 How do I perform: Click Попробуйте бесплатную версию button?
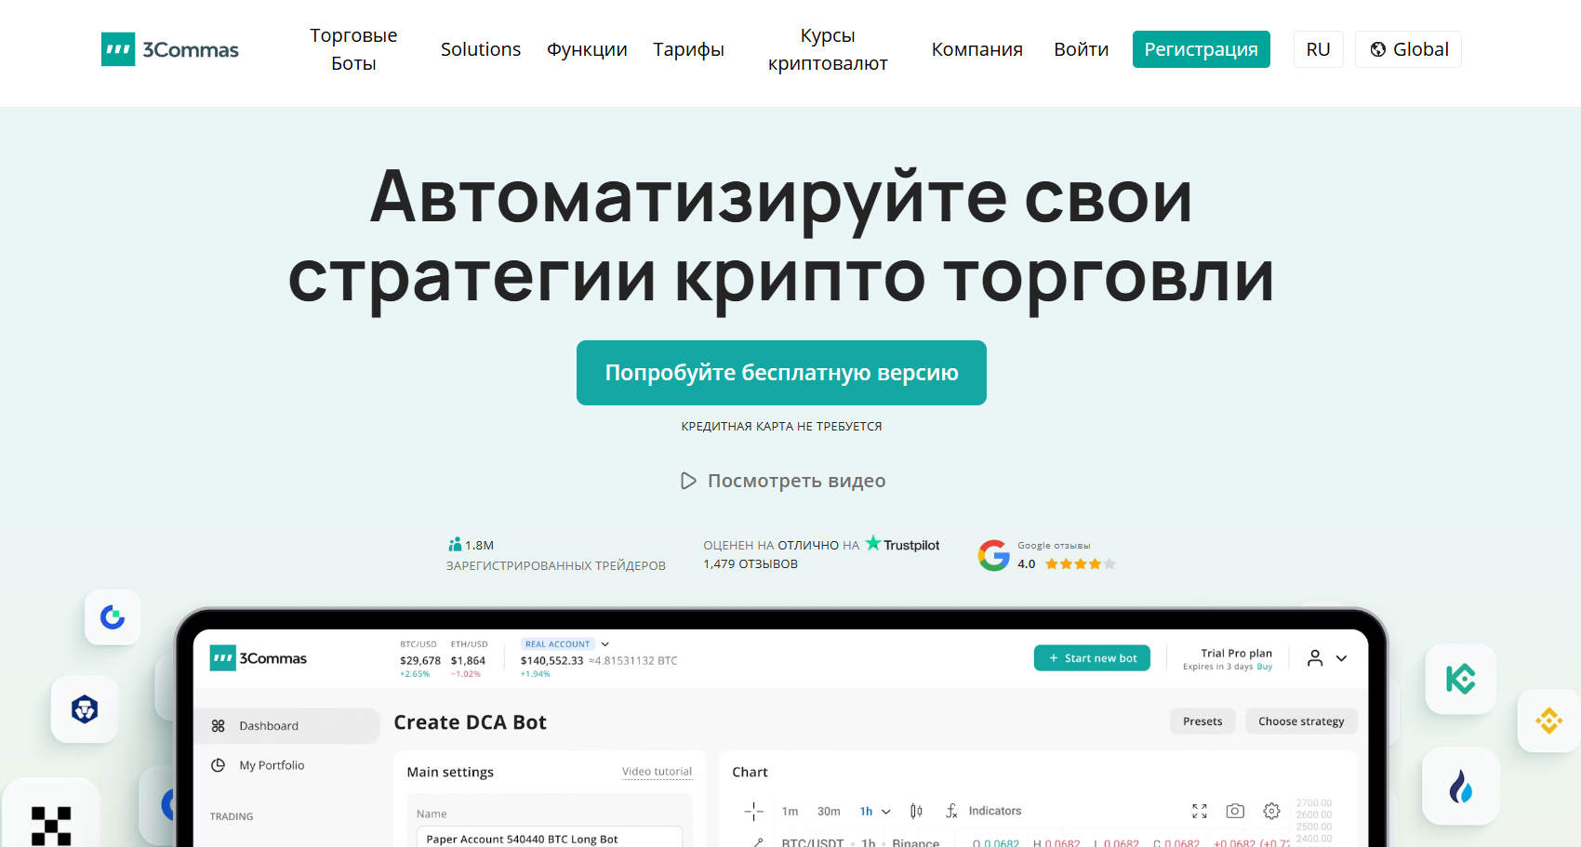(x=781, y=373)
